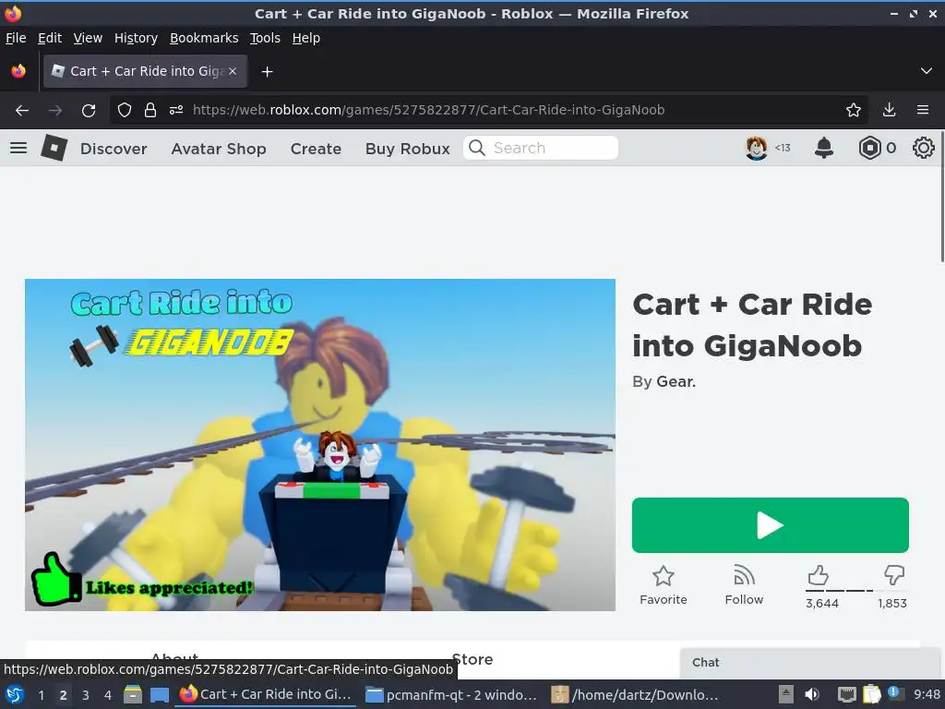Image resolution: width=945 pixels, height=709 pixels.
Task: Open the Tools menu
Action: (265, 38)
